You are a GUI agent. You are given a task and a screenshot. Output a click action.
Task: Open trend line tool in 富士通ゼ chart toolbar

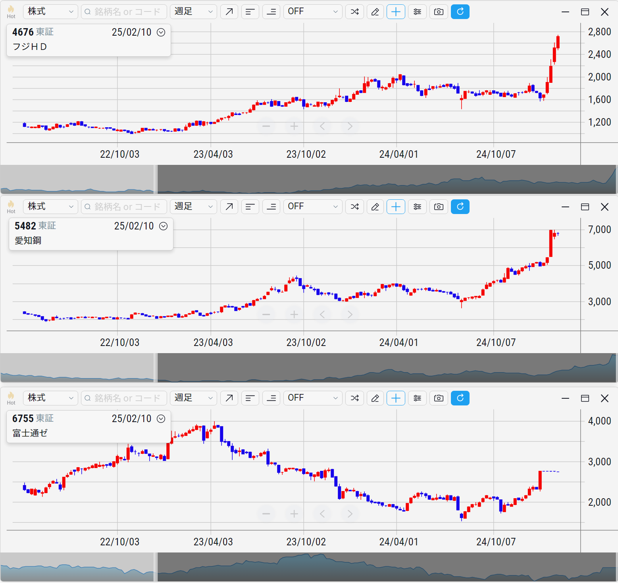click(229, 398)
